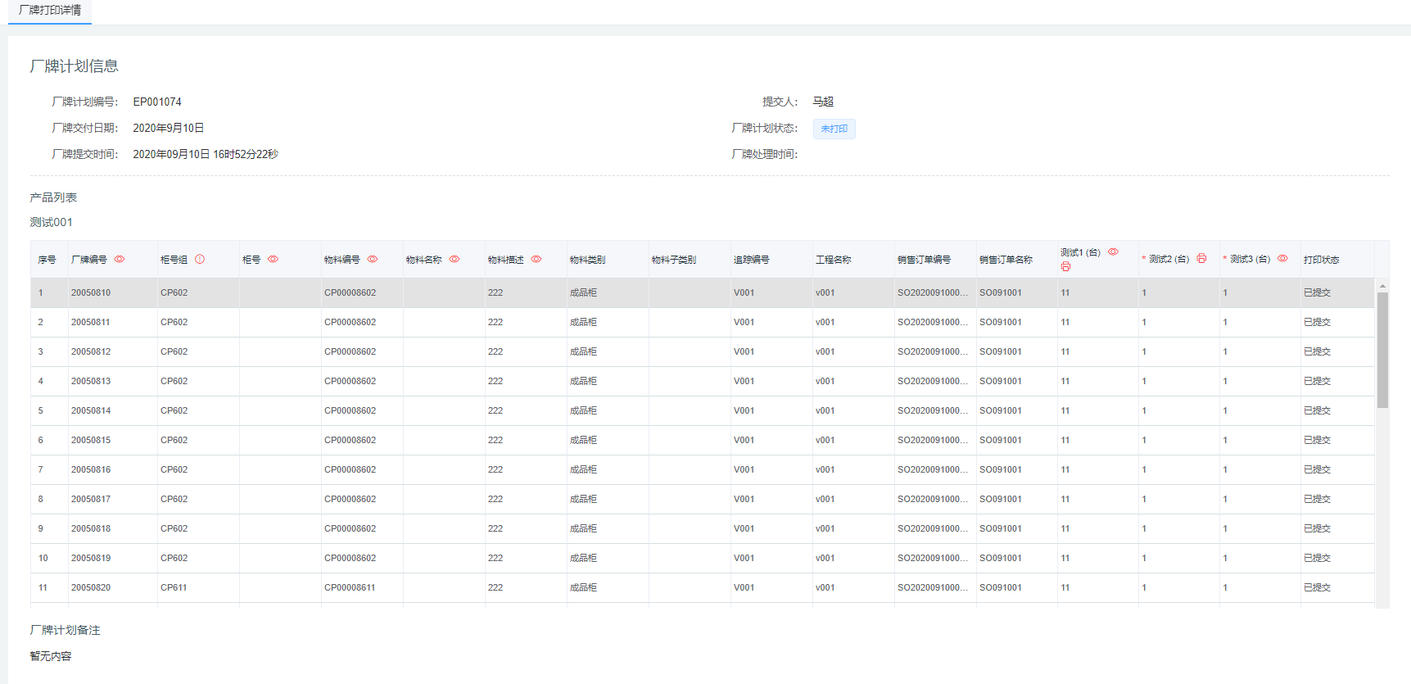The width and height of the screenshot is (1411, 684).
Task: Click the eye icon beside 柜号 header
Action: click(x=273, y=259)
